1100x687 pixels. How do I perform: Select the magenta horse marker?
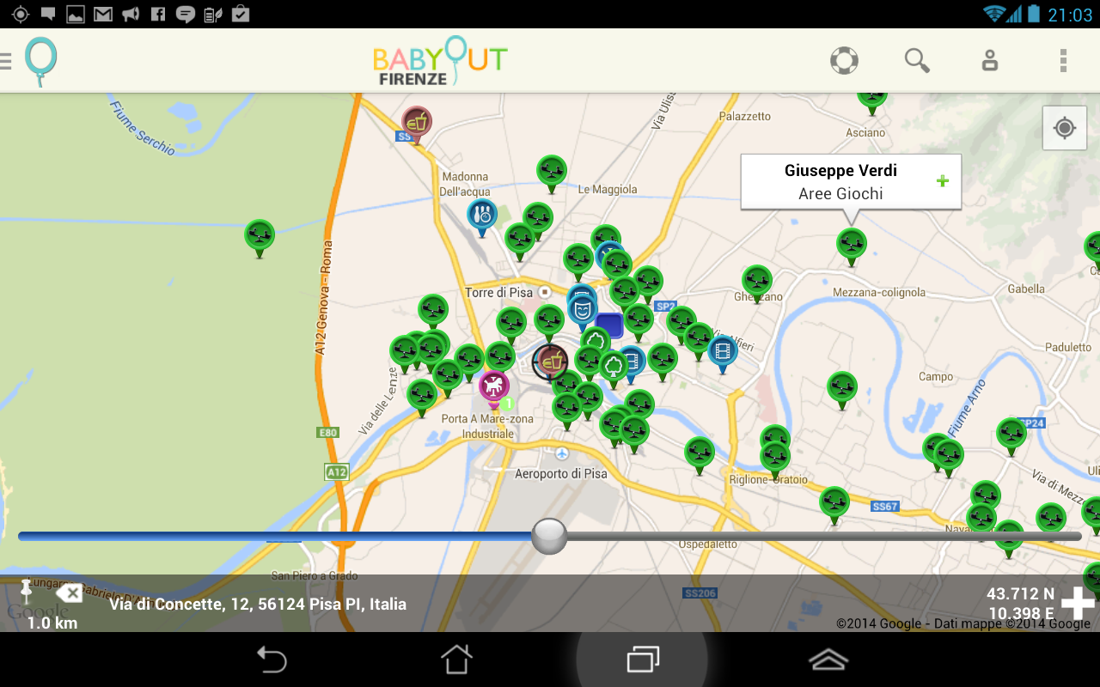point(493,389)
